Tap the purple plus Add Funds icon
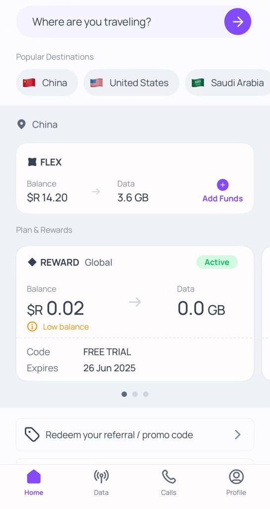 point(223,185)
